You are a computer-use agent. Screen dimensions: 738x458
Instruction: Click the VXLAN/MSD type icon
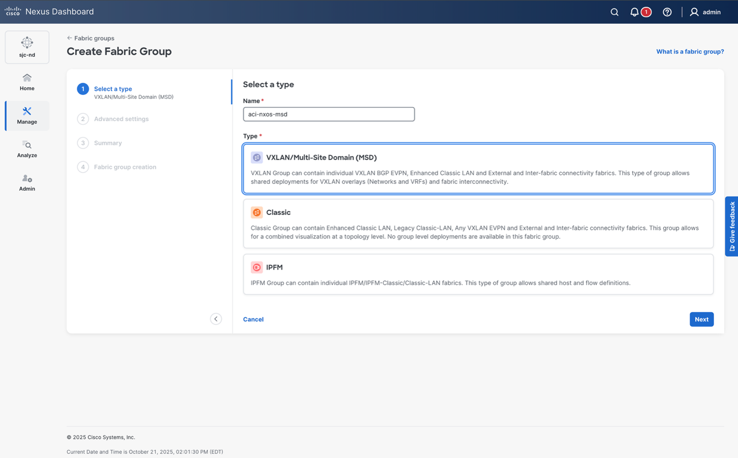click(x=256, y=158)
